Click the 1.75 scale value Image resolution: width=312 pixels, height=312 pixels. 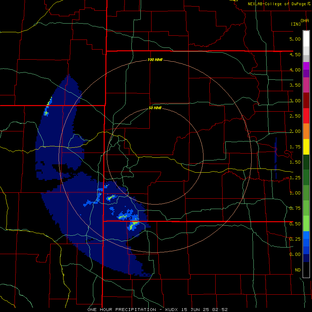coord(295,147)
